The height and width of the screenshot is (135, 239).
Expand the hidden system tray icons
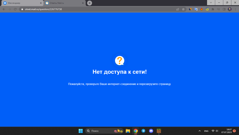(x=200, y=131)
